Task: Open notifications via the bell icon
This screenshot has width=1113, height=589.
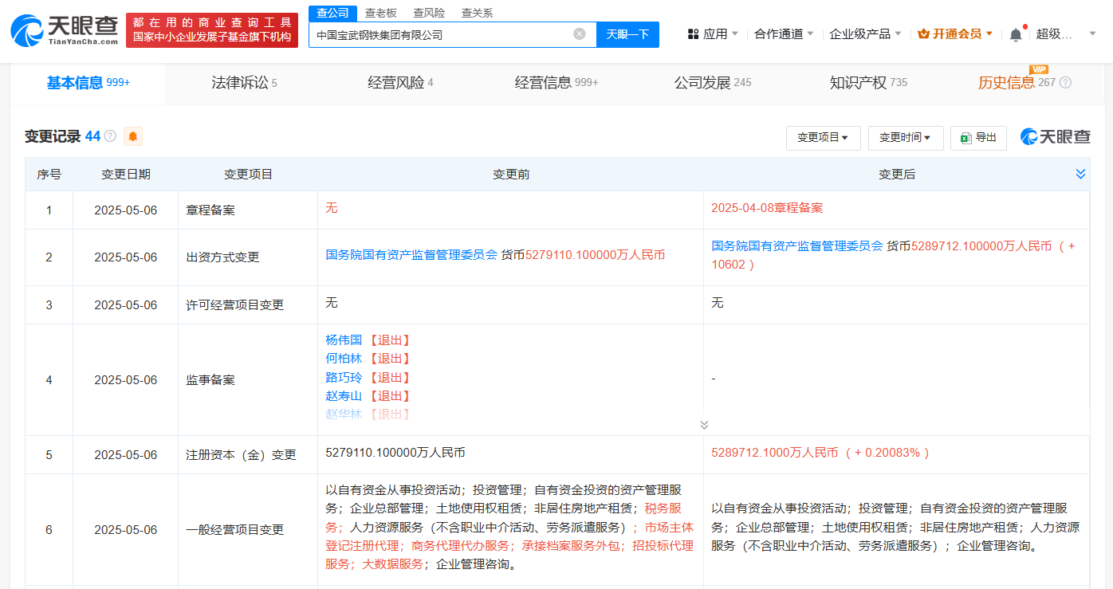Action: tap(1015, 34)
